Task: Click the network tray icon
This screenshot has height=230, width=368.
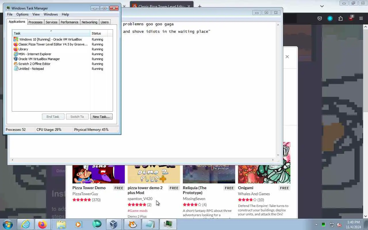Action: tap(332, 225)
